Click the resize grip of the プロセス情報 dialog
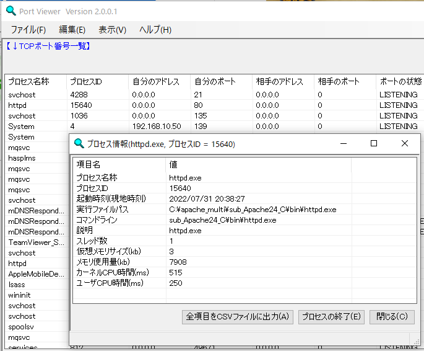Viewport: 424px width, 351px height. tap(417, 342)
